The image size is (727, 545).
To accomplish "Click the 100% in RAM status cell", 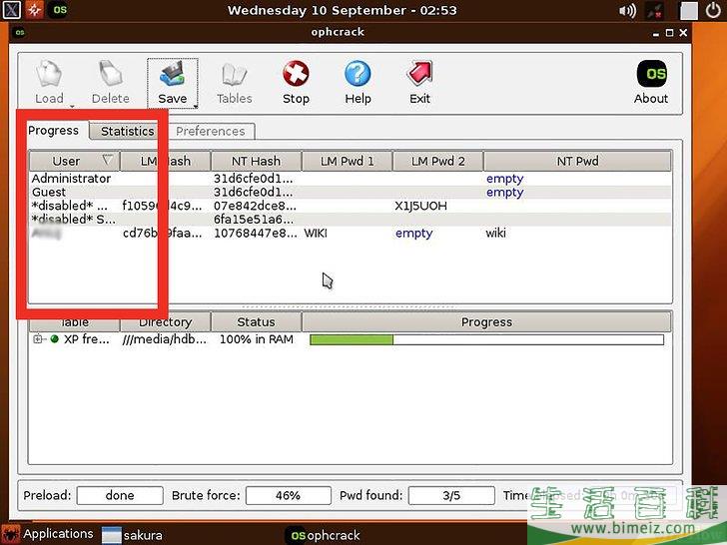I will pos(257,339).
